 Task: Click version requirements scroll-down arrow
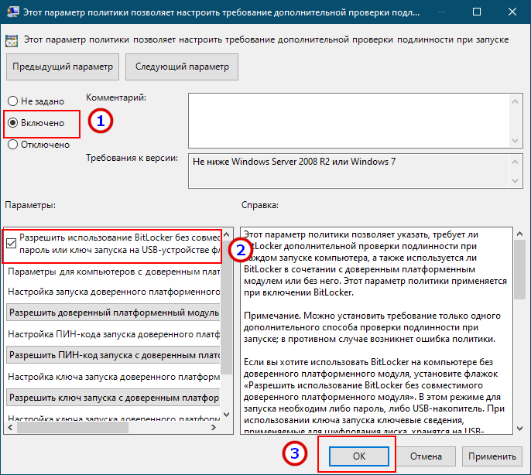tap(515, 181)
